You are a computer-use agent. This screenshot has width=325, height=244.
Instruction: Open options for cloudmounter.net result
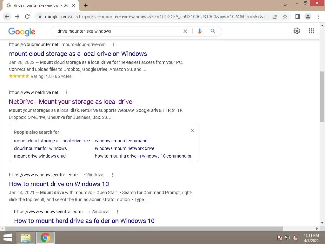pyautogui.click(x=114, y=44)
